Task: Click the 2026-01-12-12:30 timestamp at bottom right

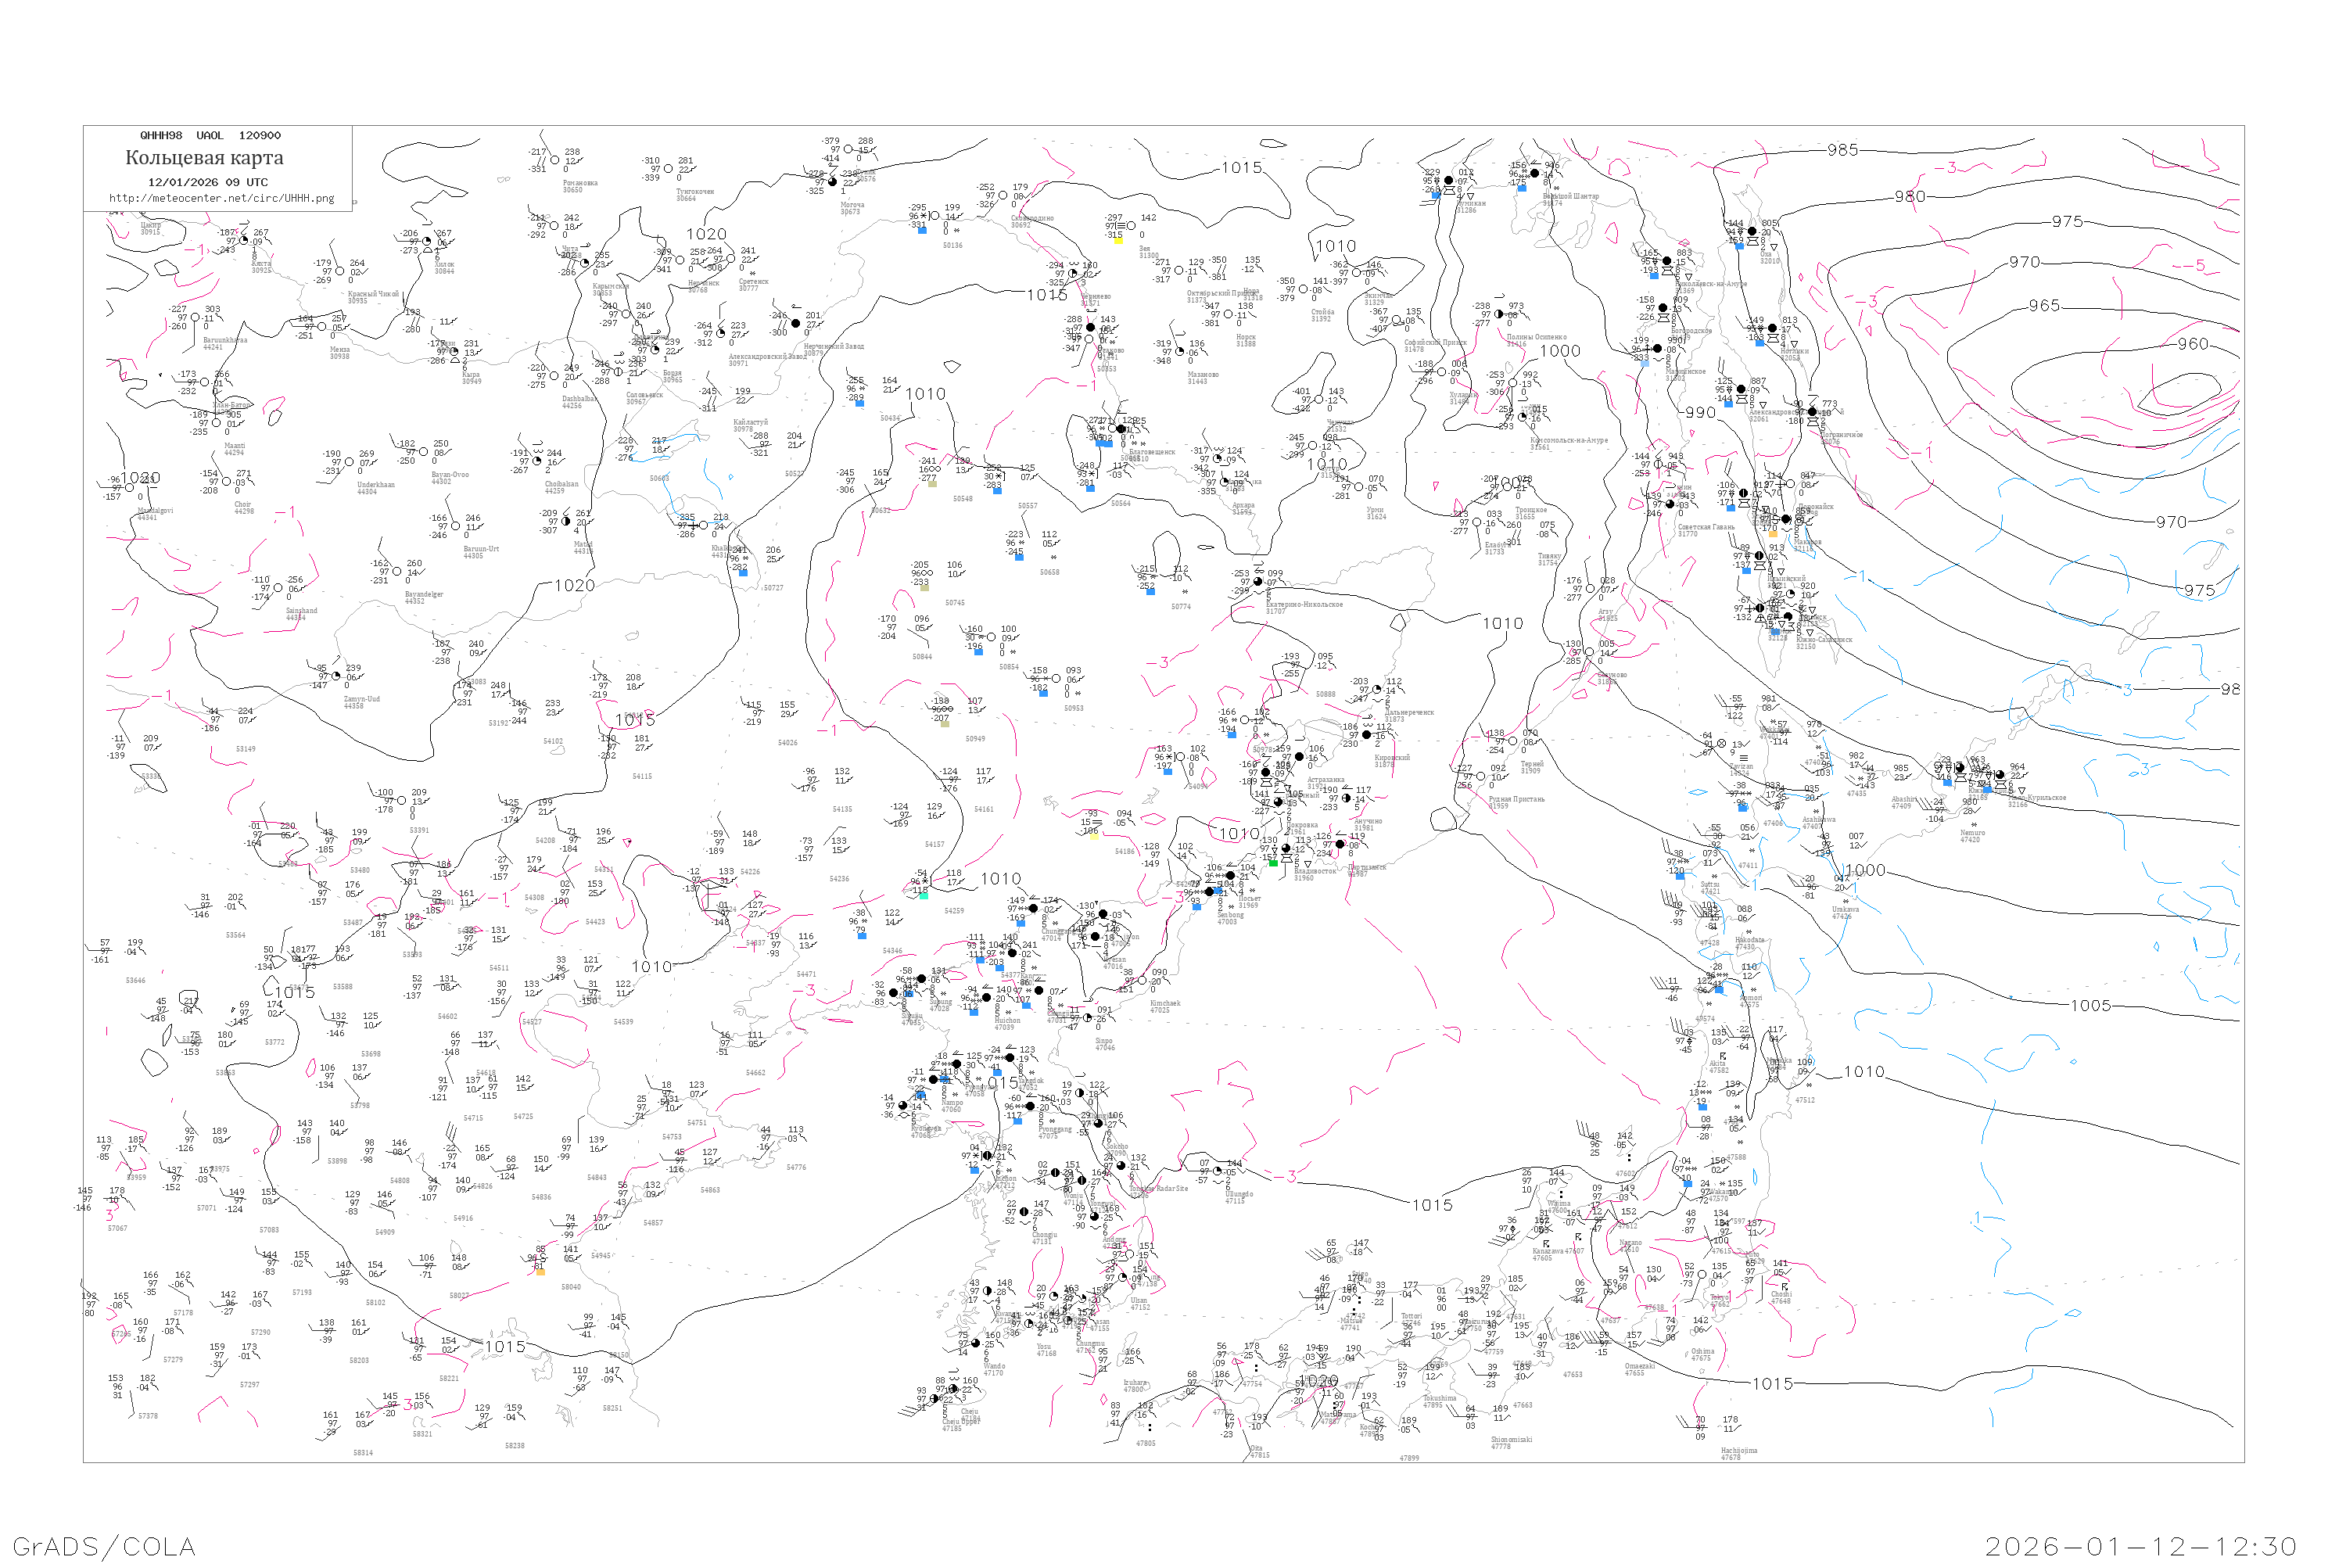Action: [x=2140, y=1546]
